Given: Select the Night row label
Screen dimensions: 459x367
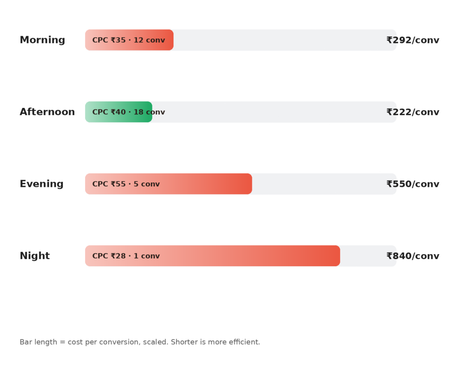Looking at the screenshot, I should click(35, 256).
